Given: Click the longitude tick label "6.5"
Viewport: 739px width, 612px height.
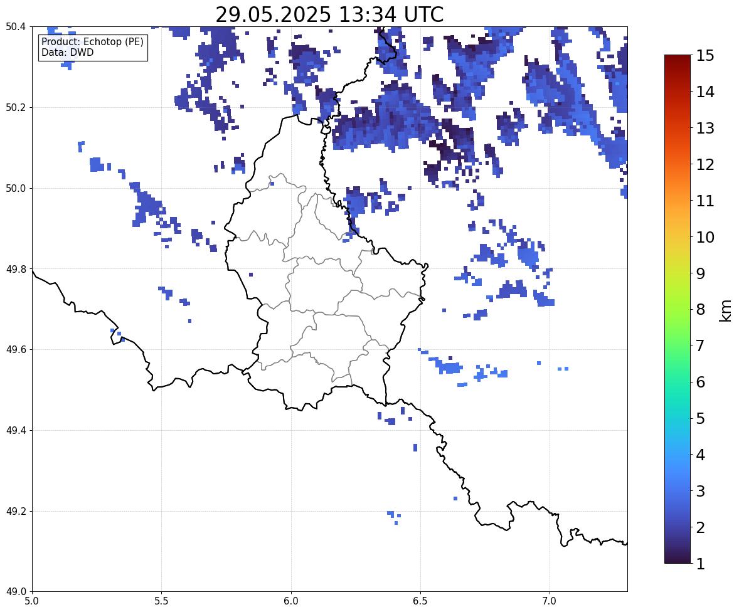Looking at the screenshot, I should 420,601.
